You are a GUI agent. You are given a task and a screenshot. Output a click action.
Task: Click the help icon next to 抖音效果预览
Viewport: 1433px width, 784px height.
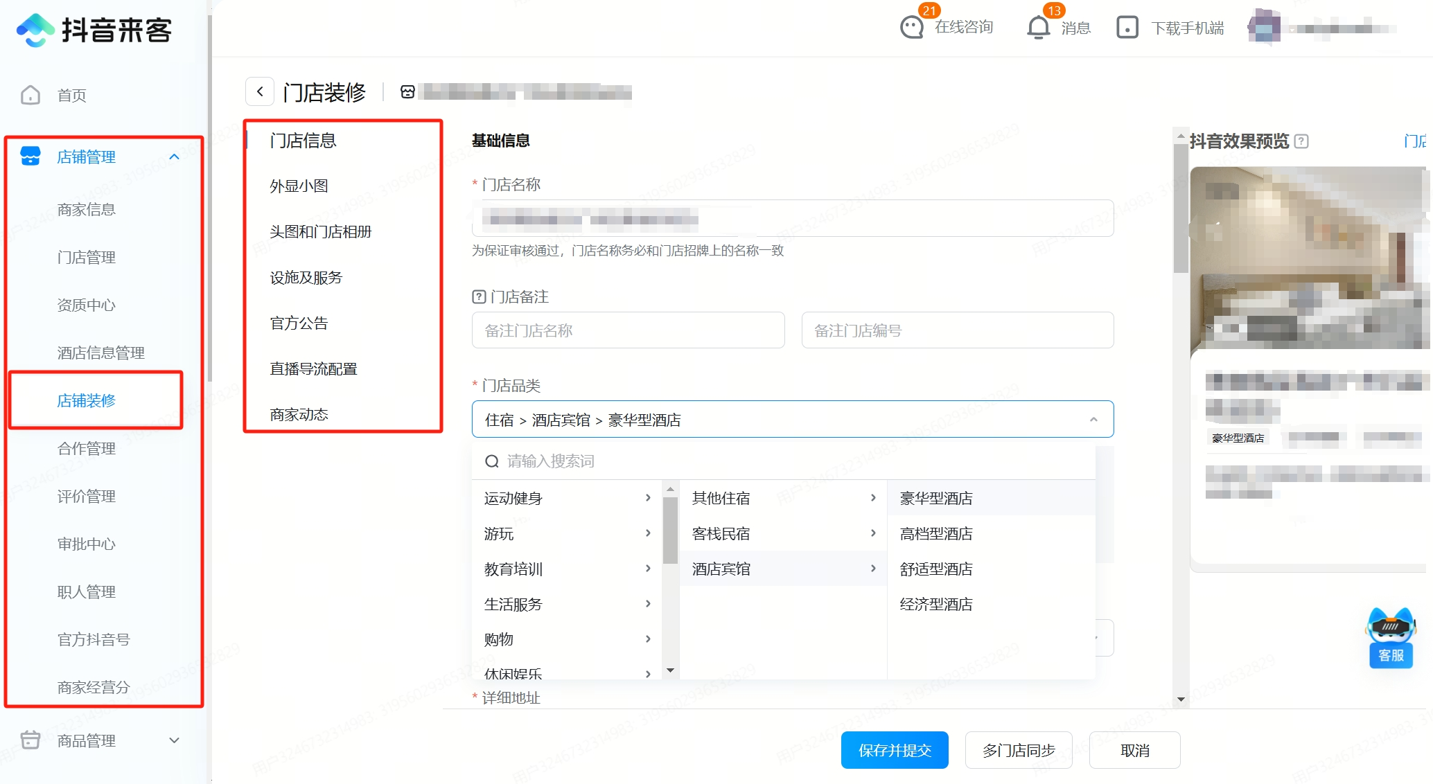tap(1301, 141)
